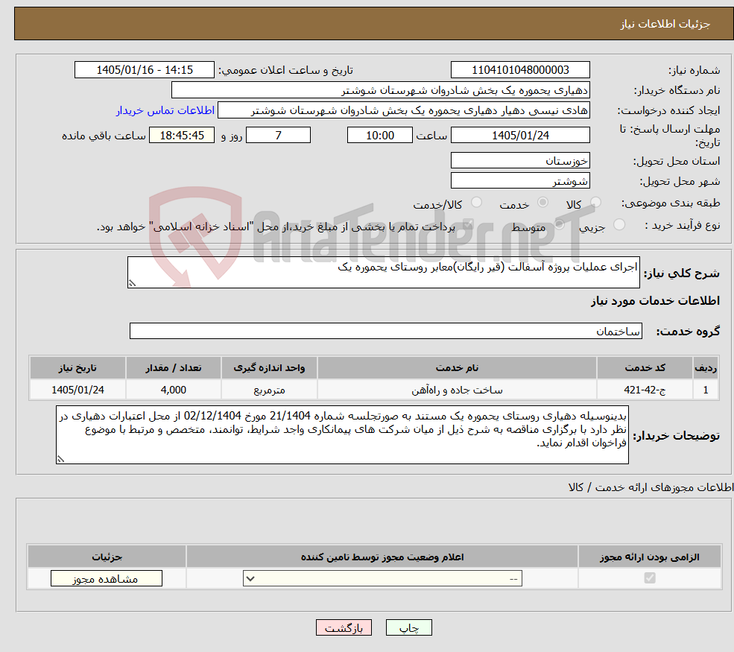734x652 pixels.
Task: Open the permit status dropdown
Action: [x=382, y=578]
